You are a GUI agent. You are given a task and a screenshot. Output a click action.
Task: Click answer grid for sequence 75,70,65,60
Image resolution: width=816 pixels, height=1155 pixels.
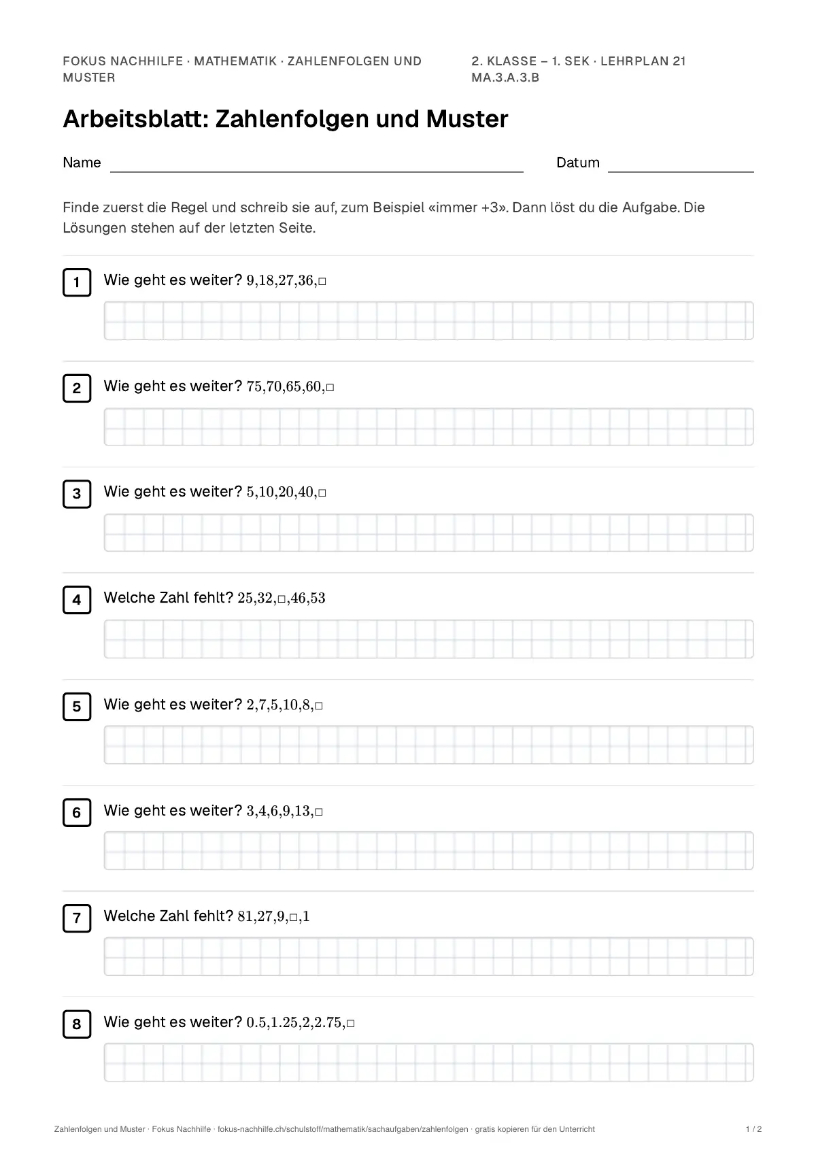tap(428, 426)
